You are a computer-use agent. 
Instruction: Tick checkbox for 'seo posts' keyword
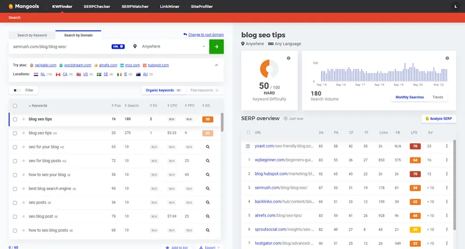[x=15, y=203]
